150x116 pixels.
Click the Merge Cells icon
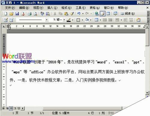click(105, 20)
